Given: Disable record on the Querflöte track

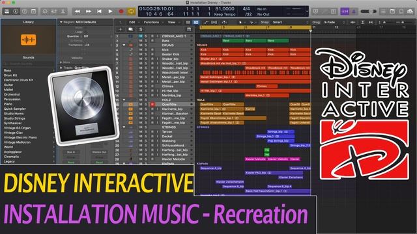Looking at the screenshot, I should click(152, 104).
